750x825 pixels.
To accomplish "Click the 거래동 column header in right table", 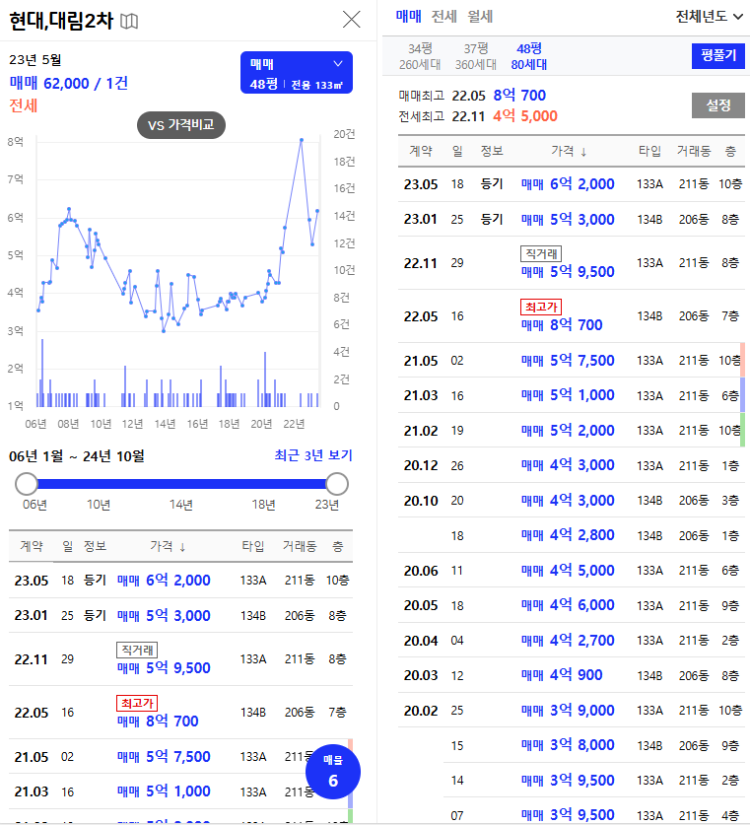I will (x=693, y=151).
